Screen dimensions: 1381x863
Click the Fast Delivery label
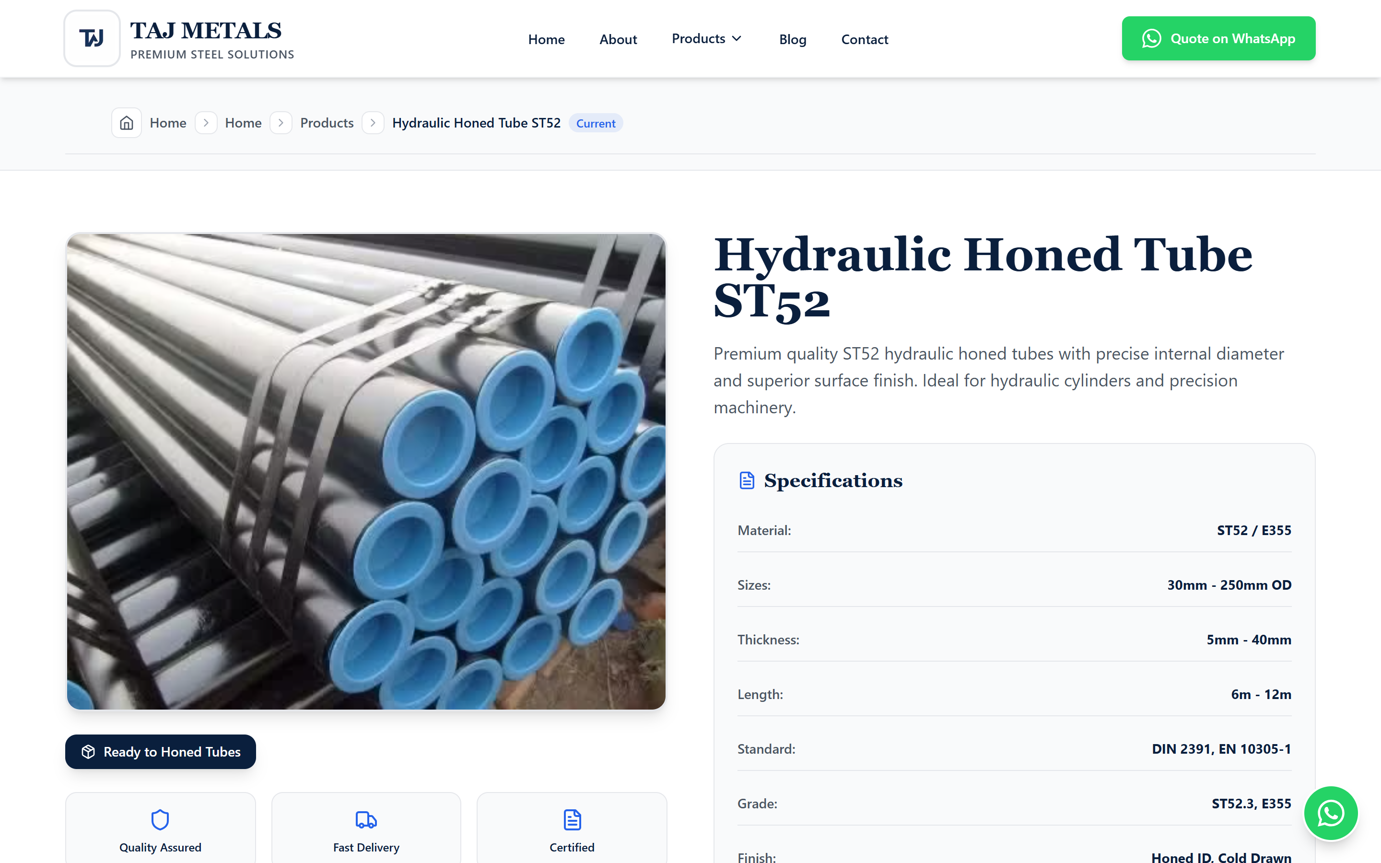366,848
